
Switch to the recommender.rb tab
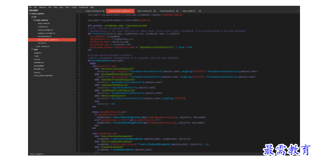(x=167, y=11)
